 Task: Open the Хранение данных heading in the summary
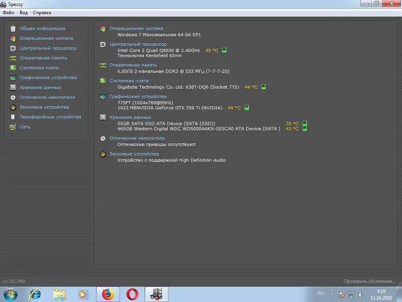130,117
